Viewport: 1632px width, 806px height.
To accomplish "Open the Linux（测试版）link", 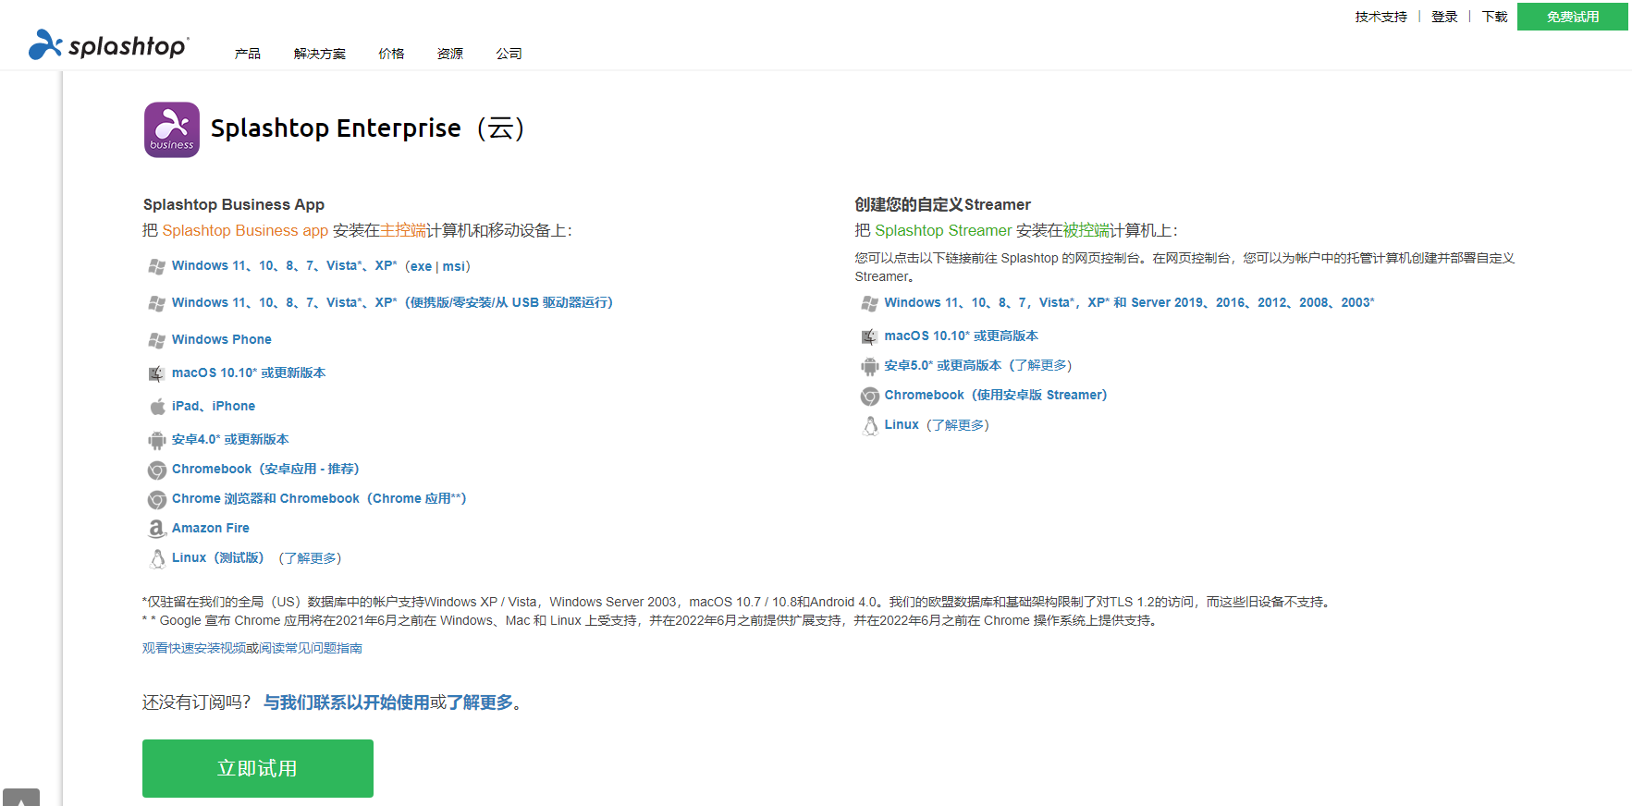I will pos(218,557).
